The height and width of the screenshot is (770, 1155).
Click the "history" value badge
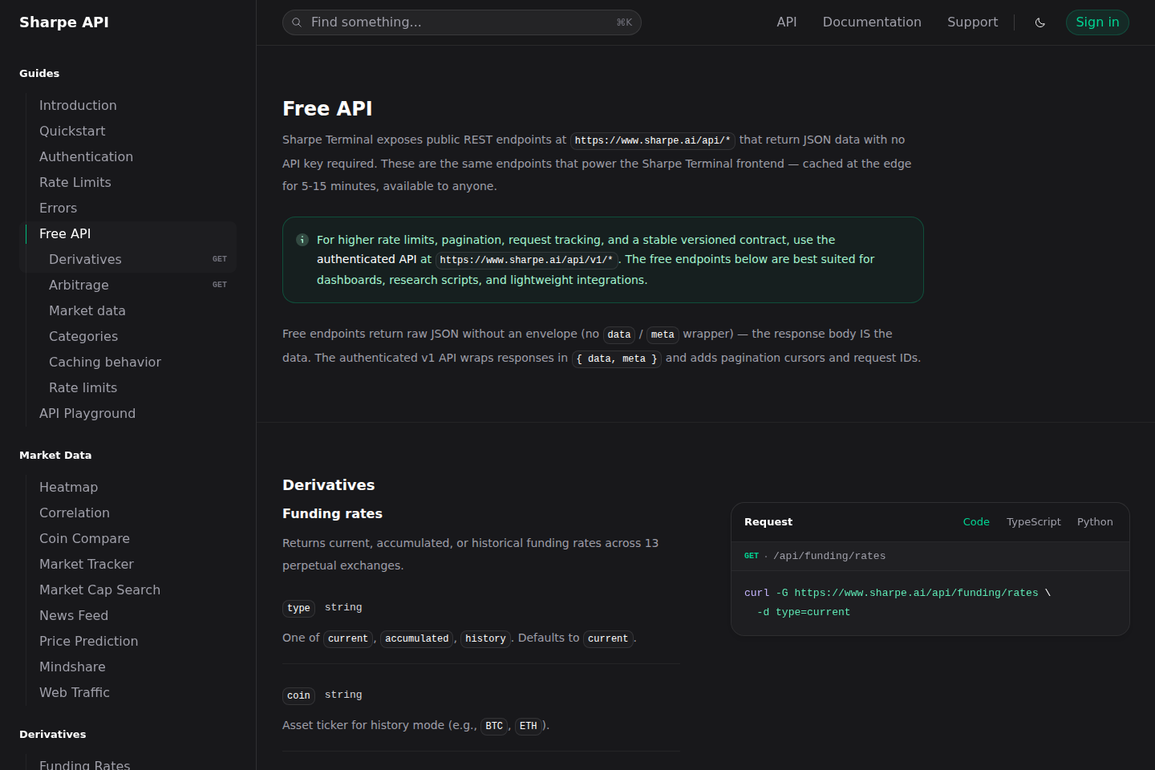click(x=485, y=638)
